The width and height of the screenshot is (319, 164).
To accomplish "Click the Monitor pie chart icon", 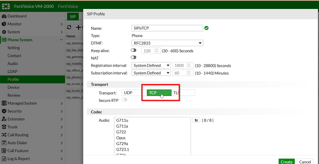I will tap(4, 24).
